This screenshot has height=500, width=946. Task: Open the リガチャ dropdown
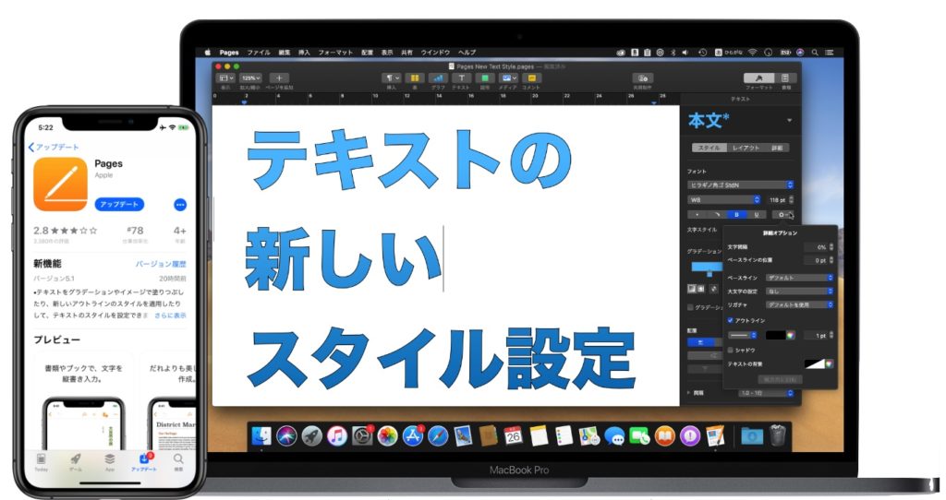click(x=799, y=304)
